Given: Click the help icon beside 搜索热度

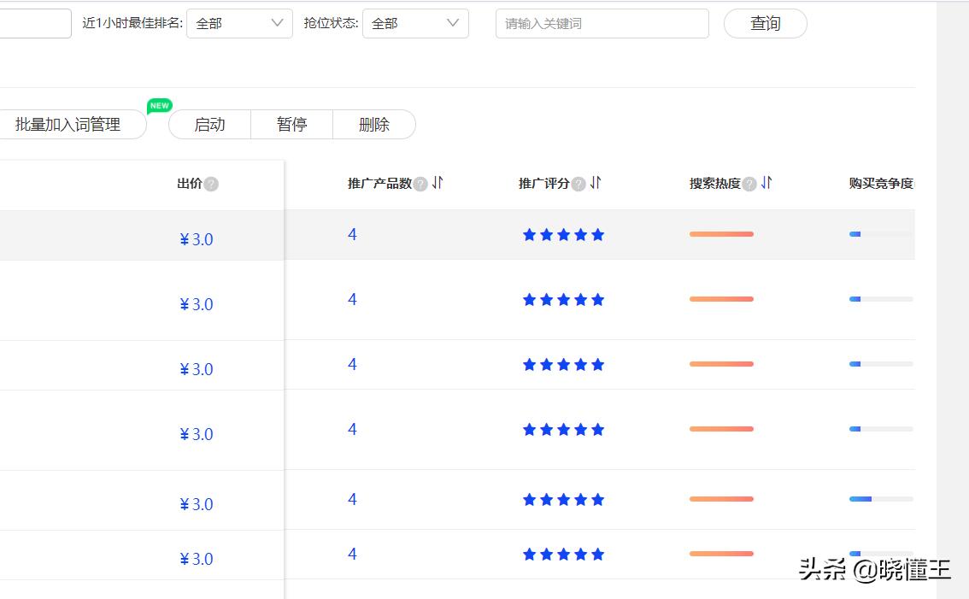Looking at the screenshot, I should (749, 183).
